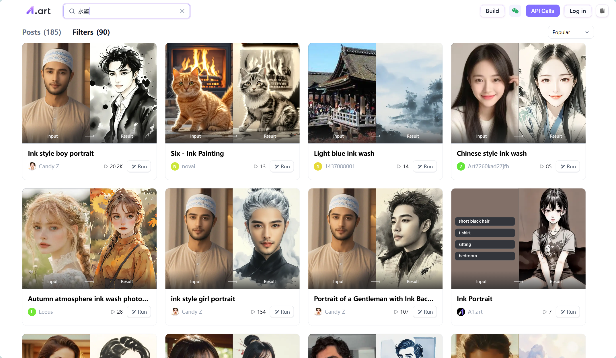Run the Ink Portrait filter
Viewport: 616px width, 358px height.
[x=568, y=312]
